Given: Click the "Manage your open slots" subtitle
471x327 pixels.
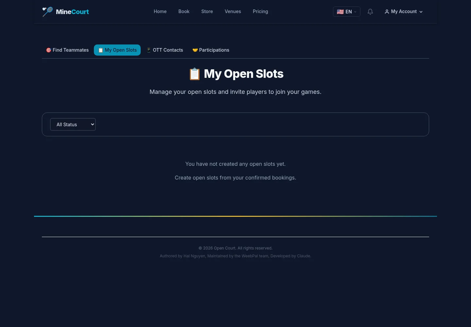Looking at the screenshot, I should (235, 92).
